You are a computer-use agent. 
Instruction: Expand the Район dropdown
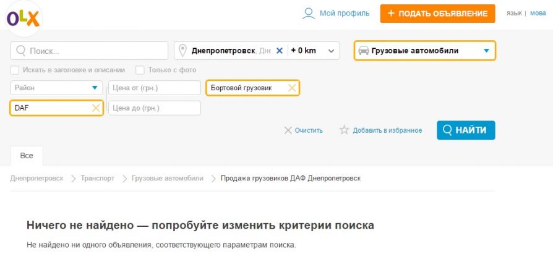(56, 88)
